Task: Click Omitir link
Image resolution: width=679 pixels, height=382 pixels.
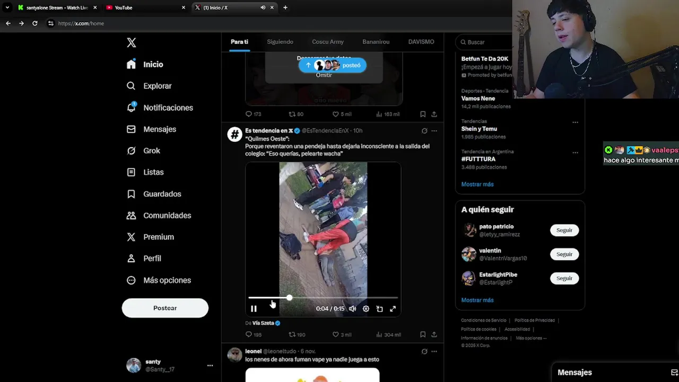Action: pos(324,75)
